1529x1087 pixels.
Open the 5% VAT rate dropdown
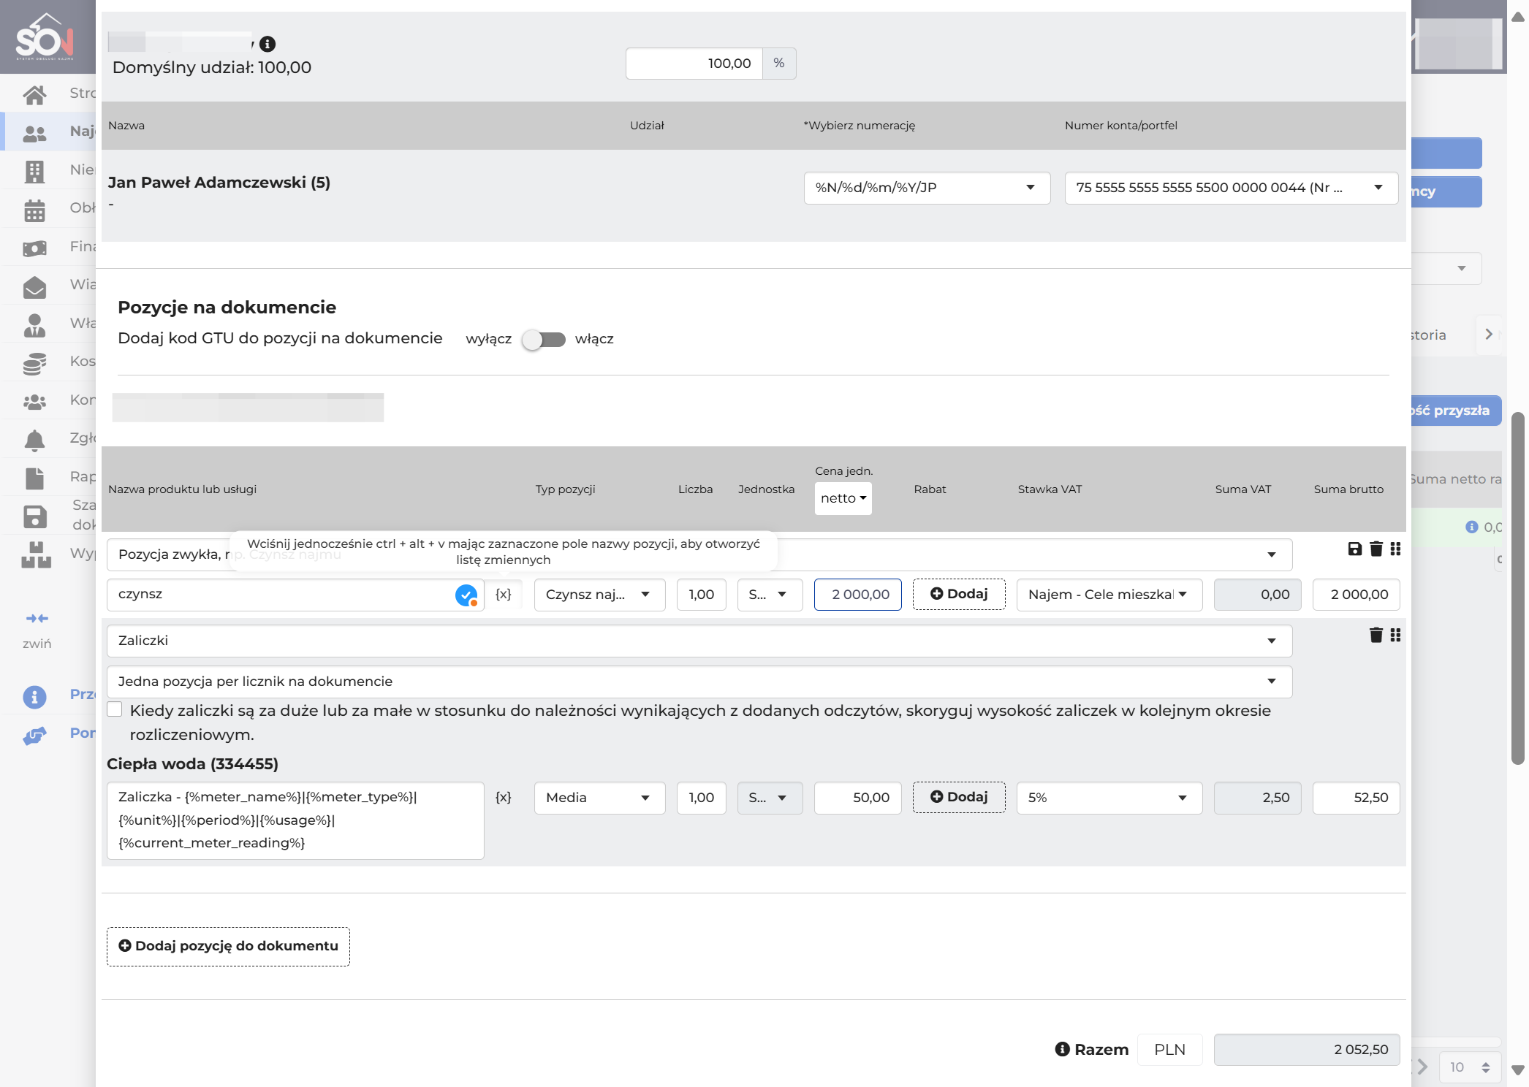(1109, 798)
